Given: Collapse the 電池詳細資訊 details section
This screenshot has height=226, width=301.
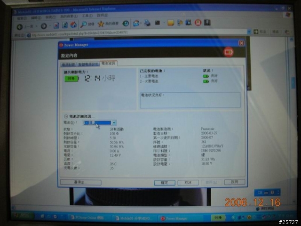Looking at the screenshot, I should click(66, 116).
